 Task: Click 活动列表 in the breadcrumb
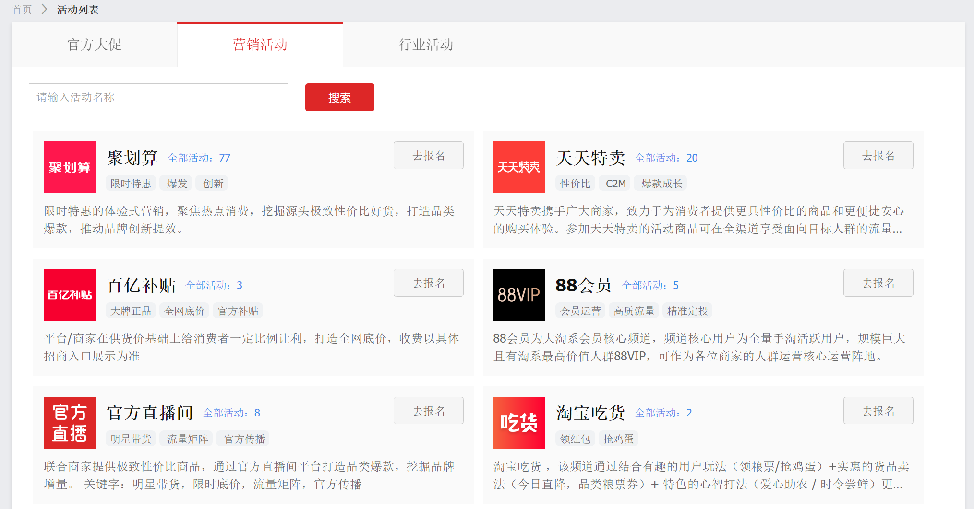point(78,10)
